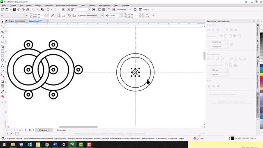Click the horizontal canvas scrollbar

pyautogui.click(x=78, y=127)
